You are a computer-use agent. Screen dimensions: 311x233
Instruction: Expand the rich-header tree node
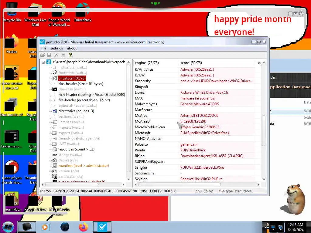[55, 95]
